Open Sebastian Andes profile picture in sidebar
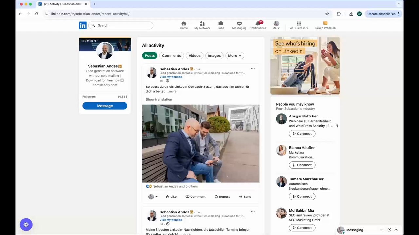The image size is (419, 235). [x=105, y=51]
